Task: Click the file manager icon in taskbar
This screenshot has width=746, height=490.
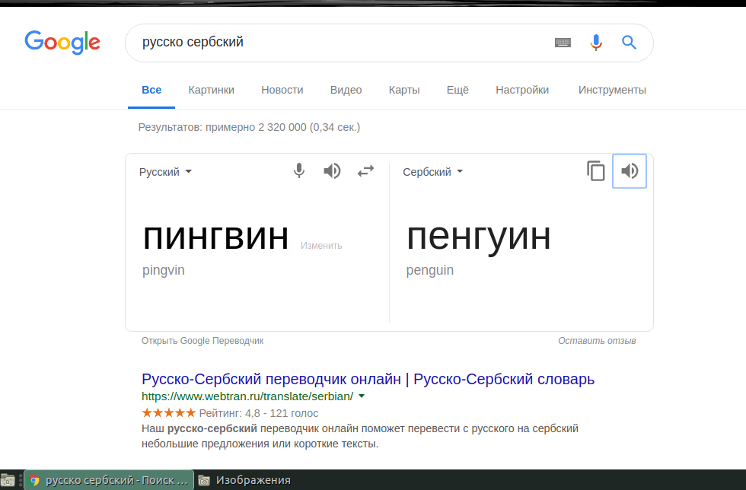Action: (8, 480)
